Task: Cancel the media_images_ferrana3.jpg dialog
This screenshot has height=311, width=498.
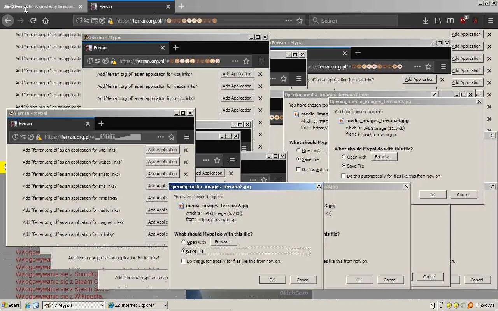Action: pyautogui.click(x=463, y=195)
